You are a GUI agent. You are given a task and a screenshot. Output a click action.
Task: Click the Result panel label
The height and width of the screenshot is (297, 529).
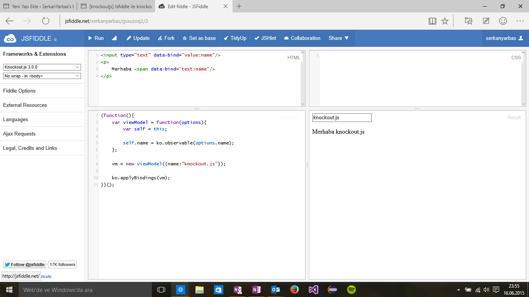pyautogui.click(x=514, y=118)
